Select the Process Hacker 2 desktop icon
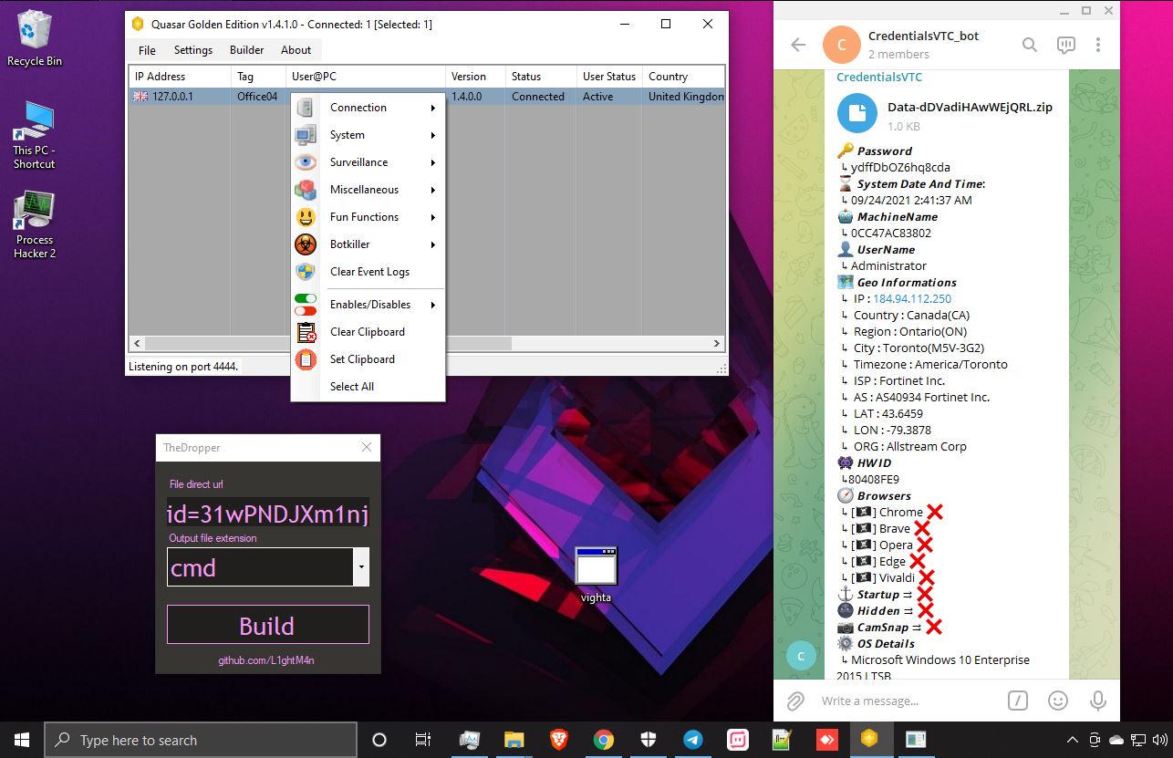The image size is (1173, 758). coord(35,224)
